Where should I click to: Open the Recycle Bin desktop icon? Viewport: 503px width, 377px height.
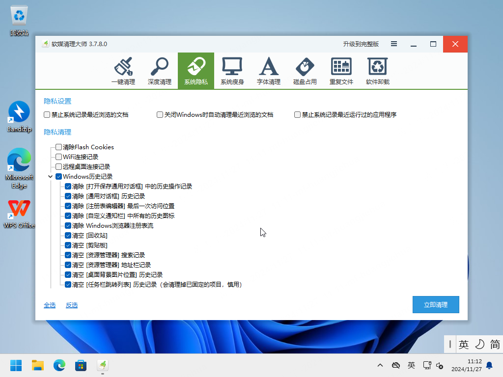[19, 21]
